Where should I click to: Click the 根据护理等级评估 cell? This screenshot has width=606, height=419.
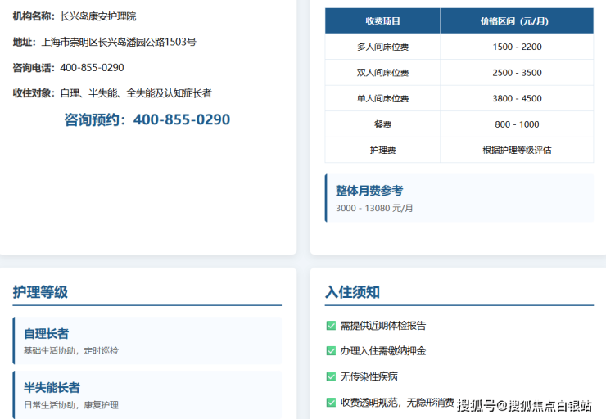click(x=517, y=151)
